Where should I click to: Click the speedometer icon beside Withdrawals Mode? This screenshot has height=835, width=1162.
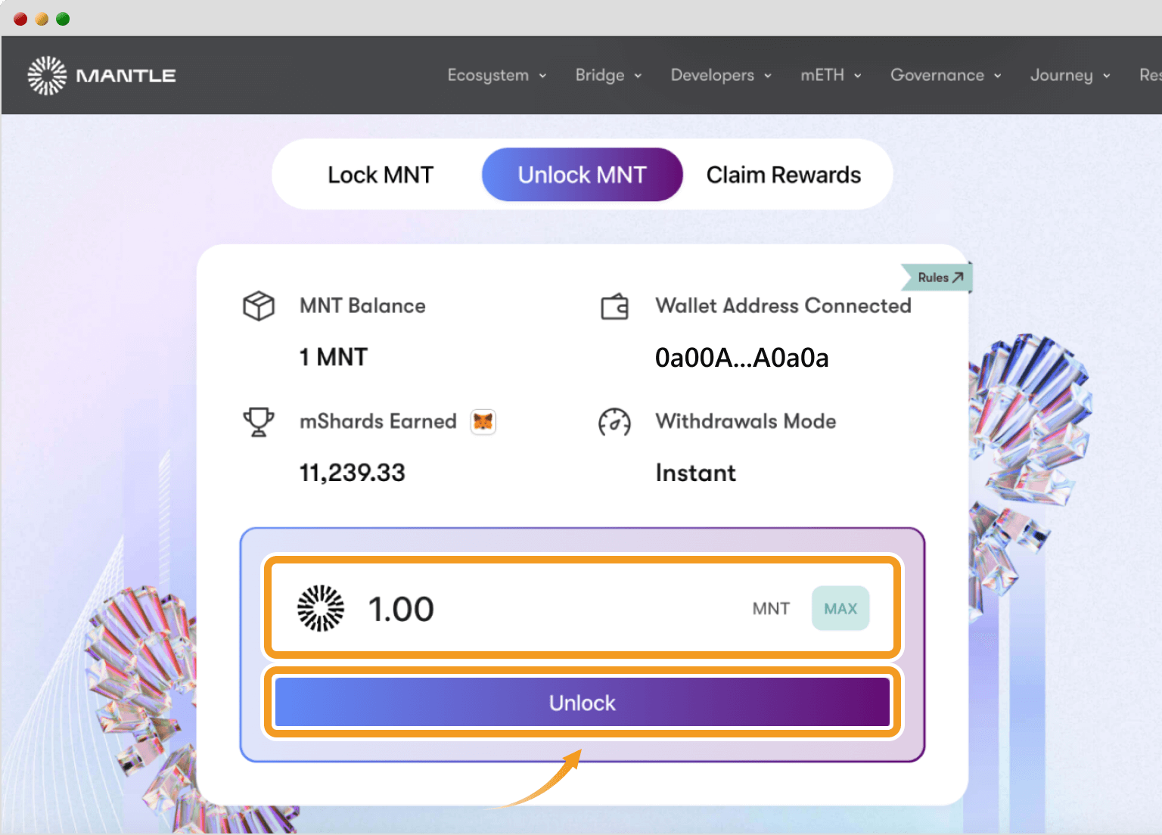click(614, 422)
